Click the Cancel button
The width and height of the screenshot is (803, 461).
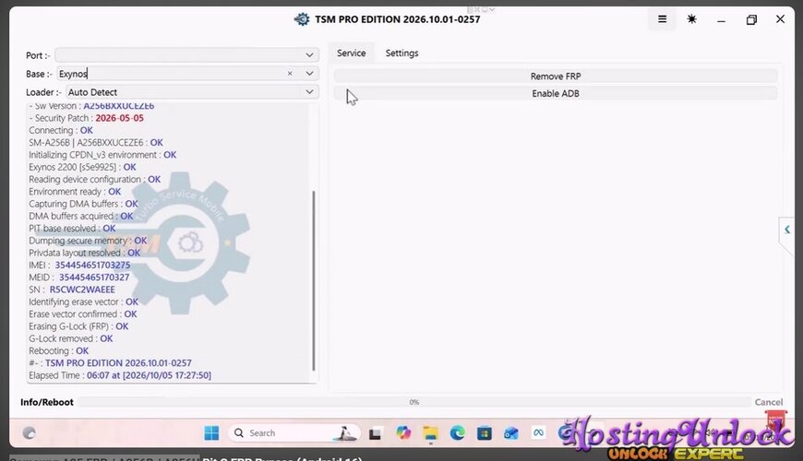coord(768,402)
